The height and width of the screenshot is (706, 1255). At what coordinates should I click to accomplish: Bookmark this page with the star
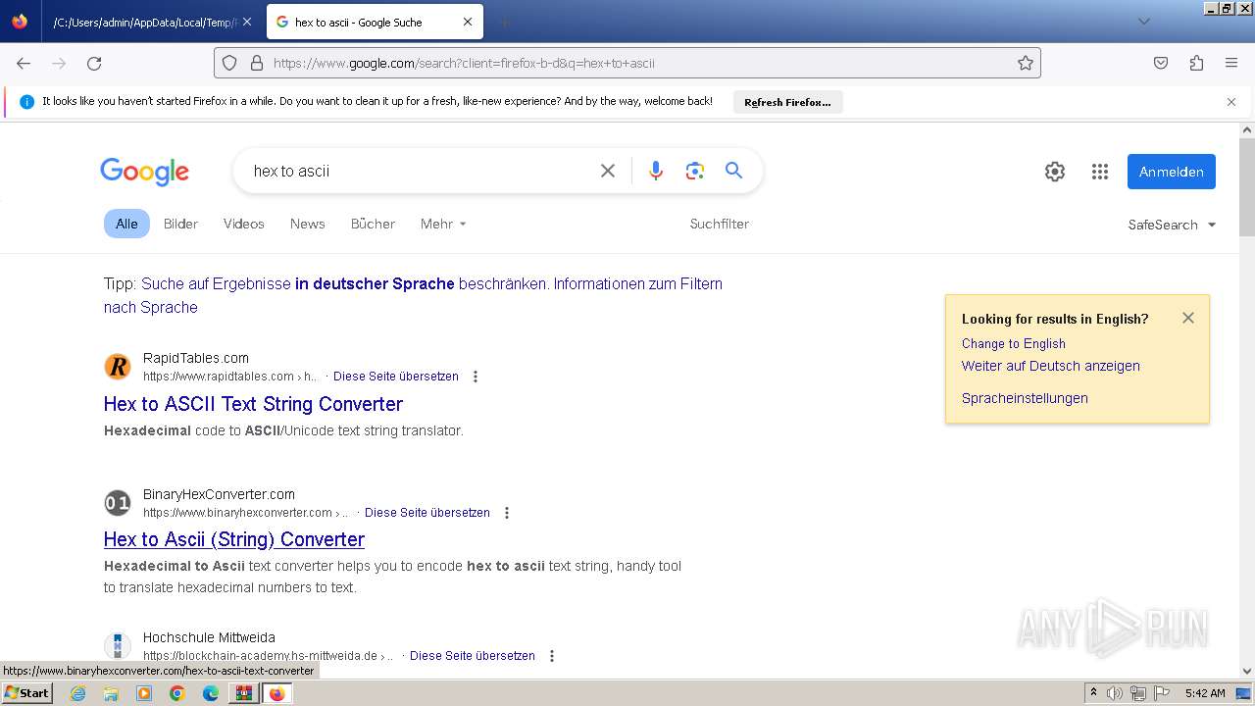(x=1026, y=63)
